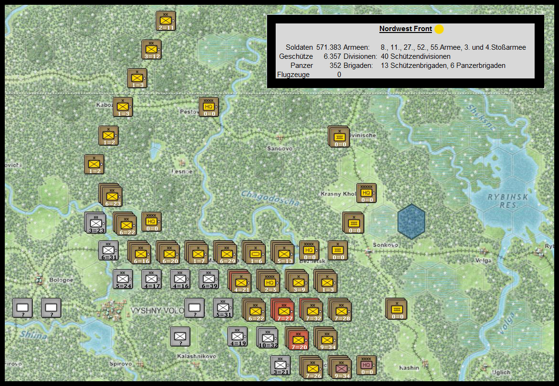Pick the gray 6=39 division counter
Viewport: 559px width, 386px height.
(209, 279)
